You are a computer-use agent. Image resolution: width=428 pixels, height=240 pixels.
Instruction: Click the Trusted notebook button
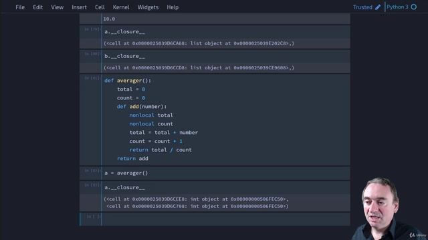click(362, 7)
